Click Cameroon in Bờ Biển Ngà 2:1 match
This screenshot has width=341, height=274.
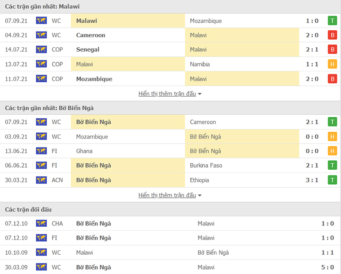pos(203,122)
